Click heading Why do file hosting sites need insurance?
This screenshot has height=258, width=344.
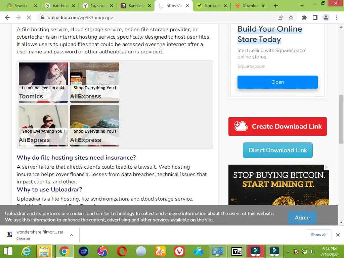tap(76, 158)
